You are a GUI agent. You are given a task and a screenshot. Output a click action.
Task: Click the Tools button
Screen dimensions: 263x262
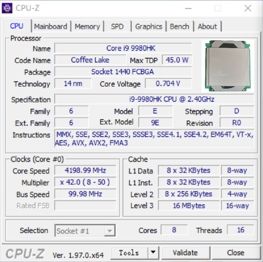pyautogui.click(x=129, y=253)
